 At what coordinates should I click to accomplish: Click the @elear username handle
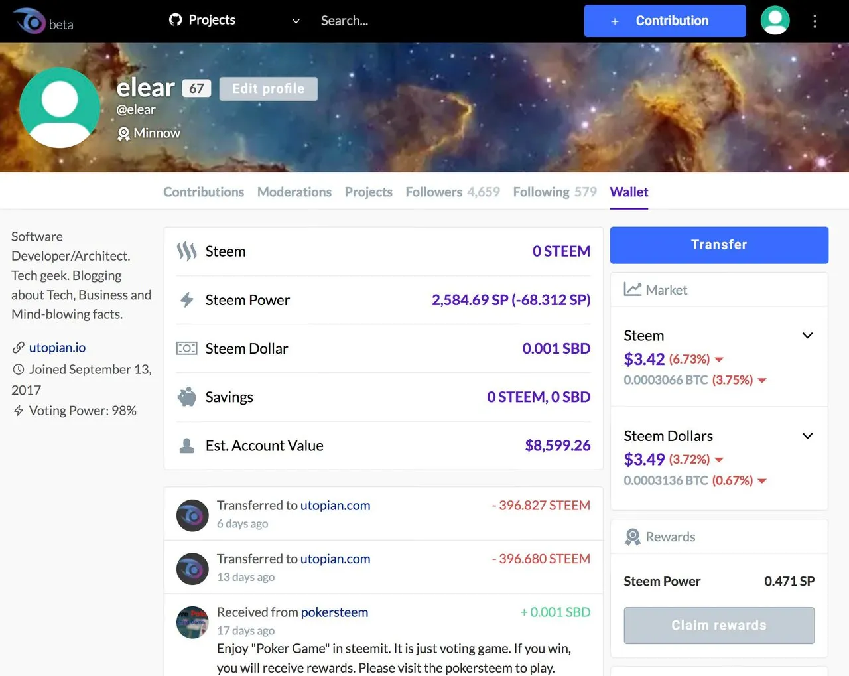pyautogui.click(x=136, y=110)
